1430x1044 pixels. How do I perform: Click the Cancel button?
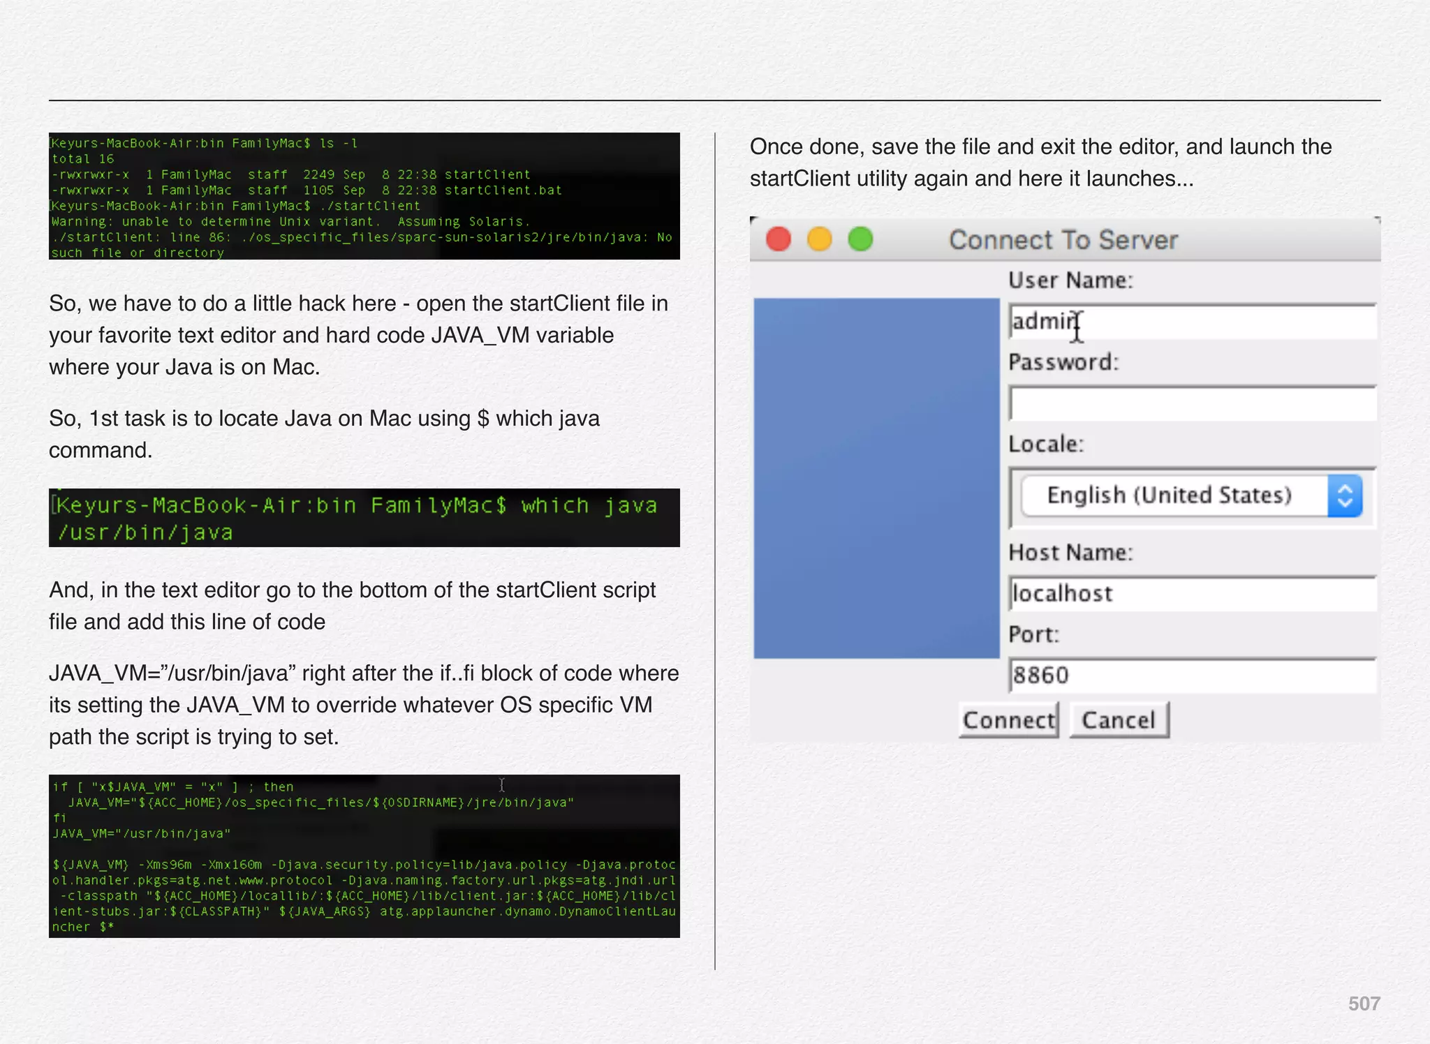pyautogui.click(x=1119, y=719)
